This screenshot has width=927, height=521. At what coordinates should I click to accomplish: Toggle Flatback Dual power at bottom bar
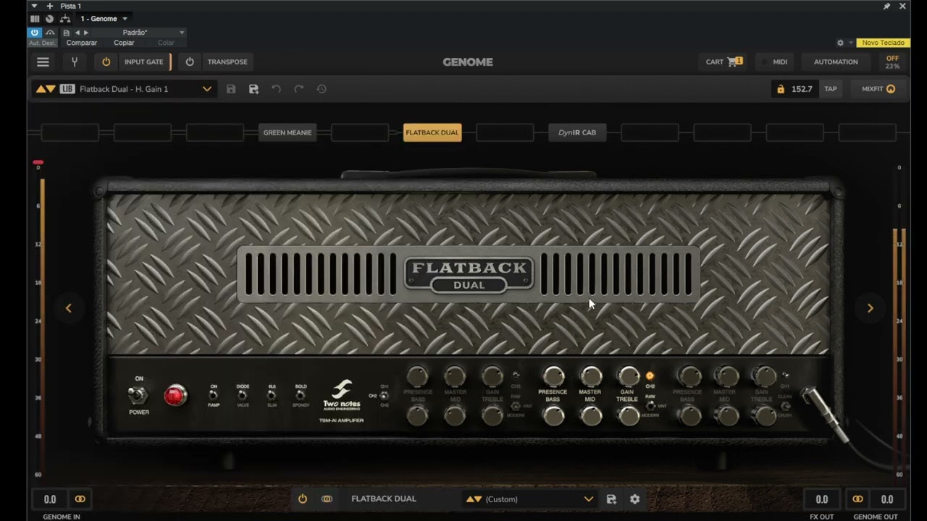(303, 499)
